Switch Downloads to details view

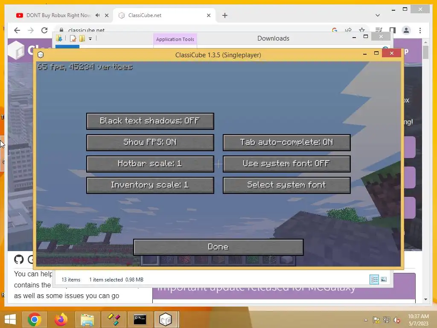(374, 279)
